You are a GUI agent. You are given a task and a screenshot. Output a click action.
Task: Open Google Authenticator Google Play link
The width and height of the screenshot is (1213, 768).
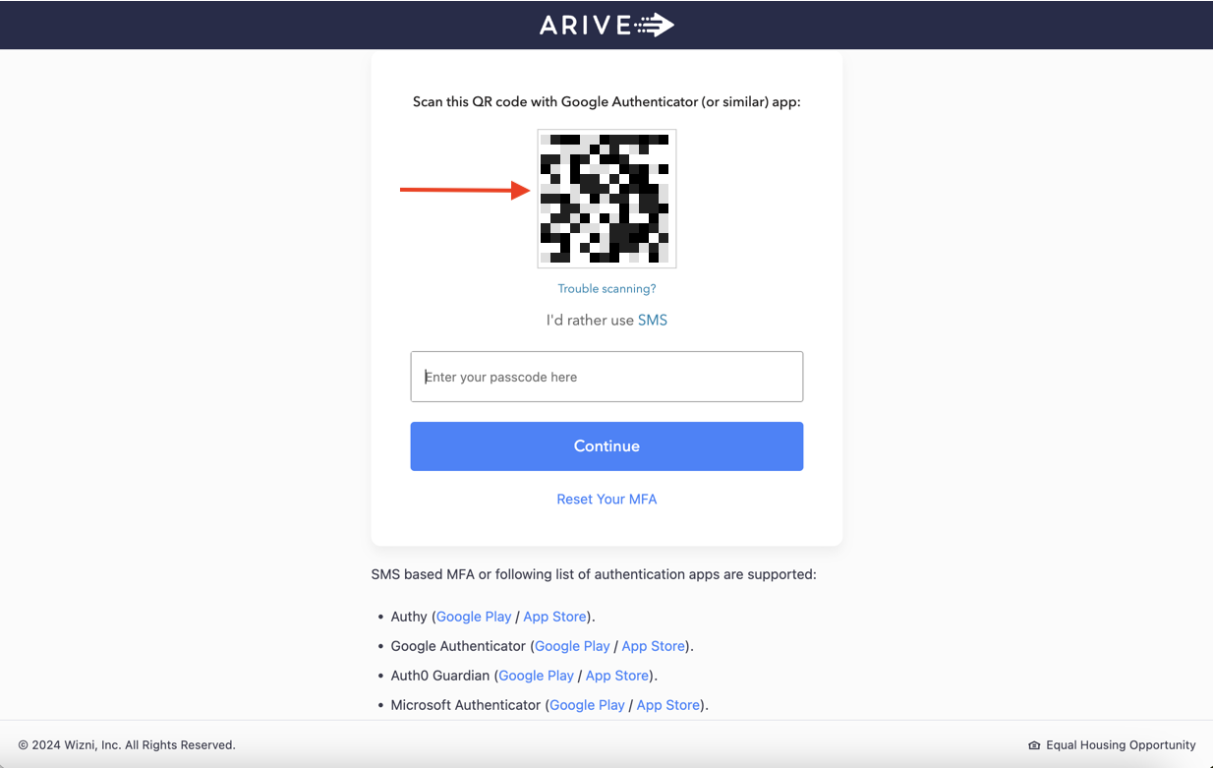click(x=572, y=646)
